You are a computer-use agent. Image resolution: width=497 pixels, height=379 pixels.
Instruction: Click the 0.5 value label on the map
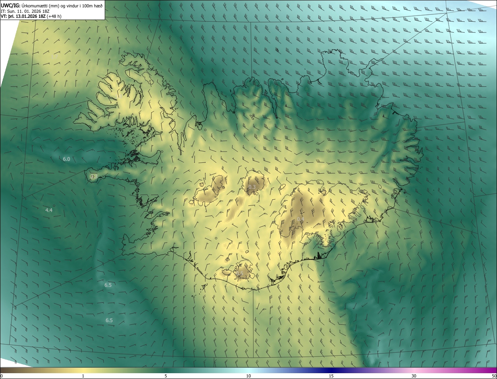[239, 274]
